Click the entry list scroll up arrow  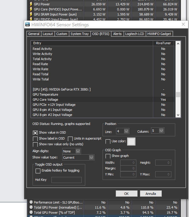(x=178, y=44)
